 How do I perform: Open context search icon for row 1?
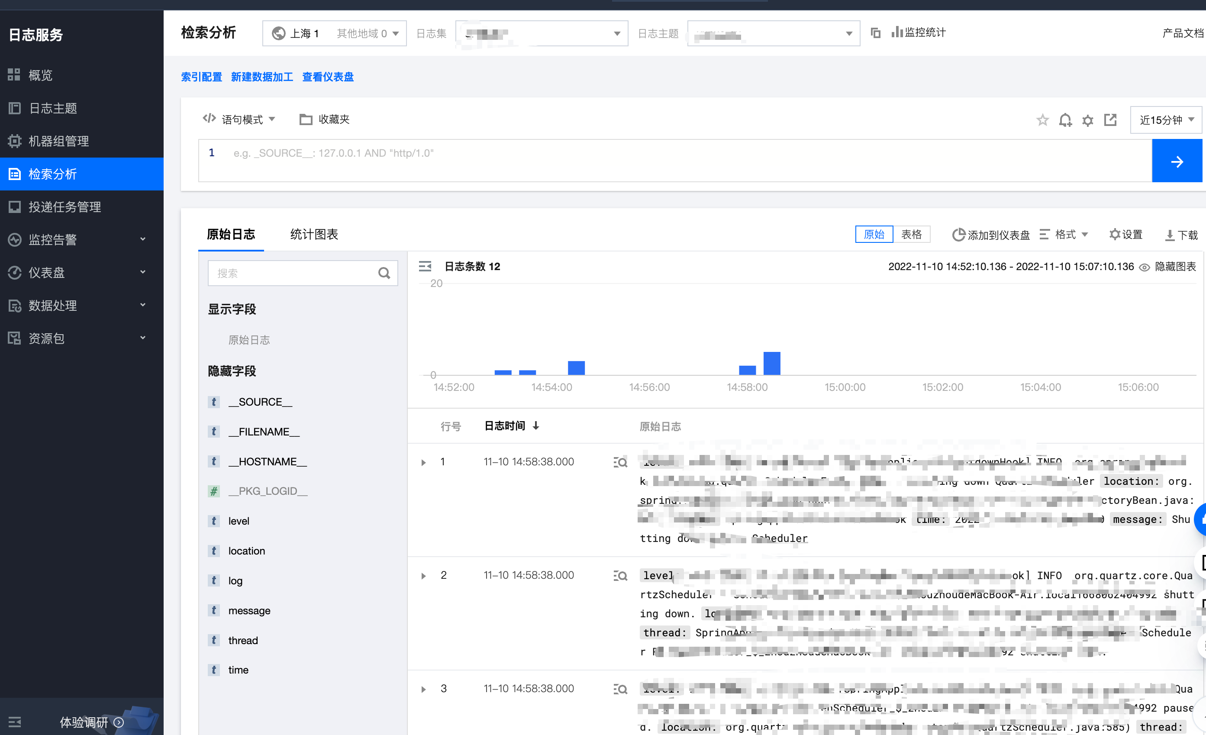(x=620, y=462)
